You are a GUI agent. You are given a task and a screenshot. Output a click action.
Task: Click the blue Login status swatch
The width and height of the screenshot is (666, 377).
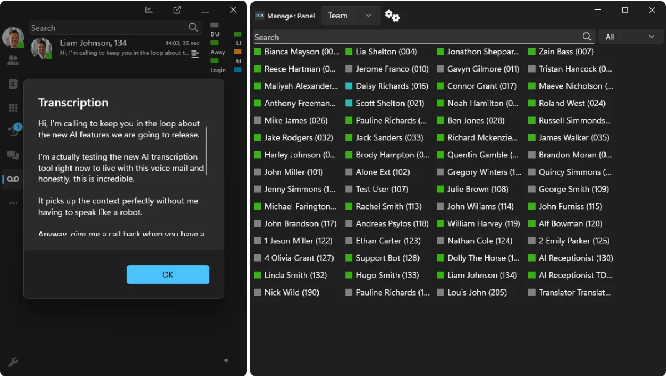tap(238, 70)
